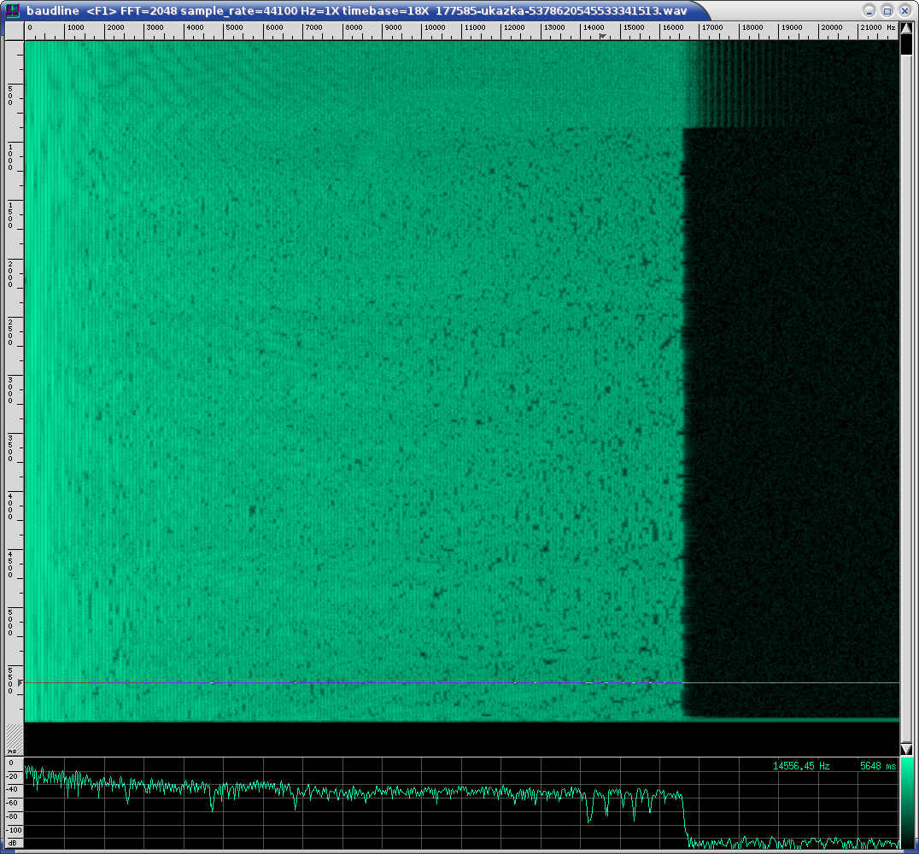
Task: Close the baudline window
Action: pyautogui.click(x=905, y=10)
